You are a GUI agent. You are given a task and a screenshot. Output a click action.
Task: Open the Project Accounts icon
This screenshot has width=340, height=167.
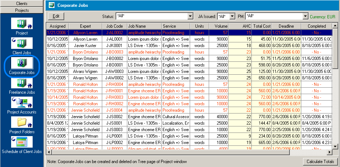(22, 103)
